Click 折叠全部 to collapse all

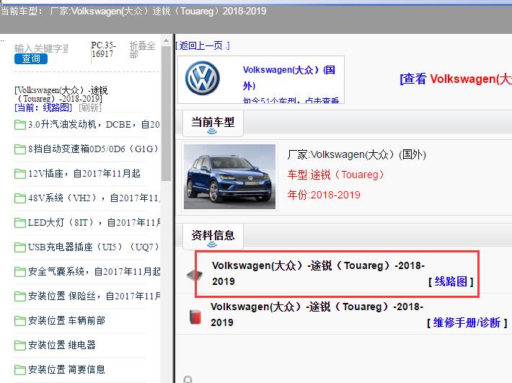142,50
